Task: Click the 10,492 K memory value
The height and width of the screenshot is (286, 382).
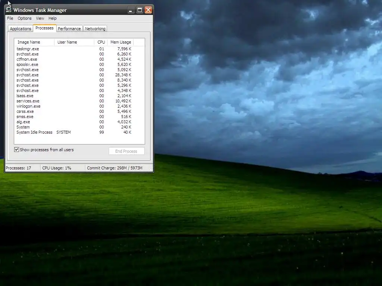Action: (x=123, y=101)
